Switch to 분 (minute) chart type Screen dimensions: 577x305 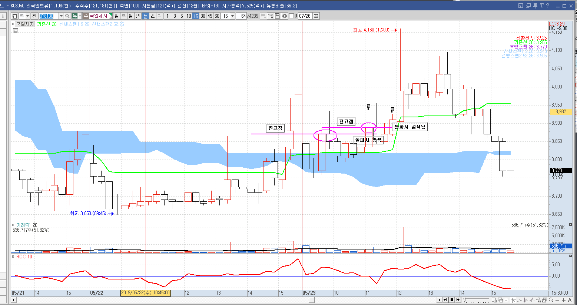point(145,16)
